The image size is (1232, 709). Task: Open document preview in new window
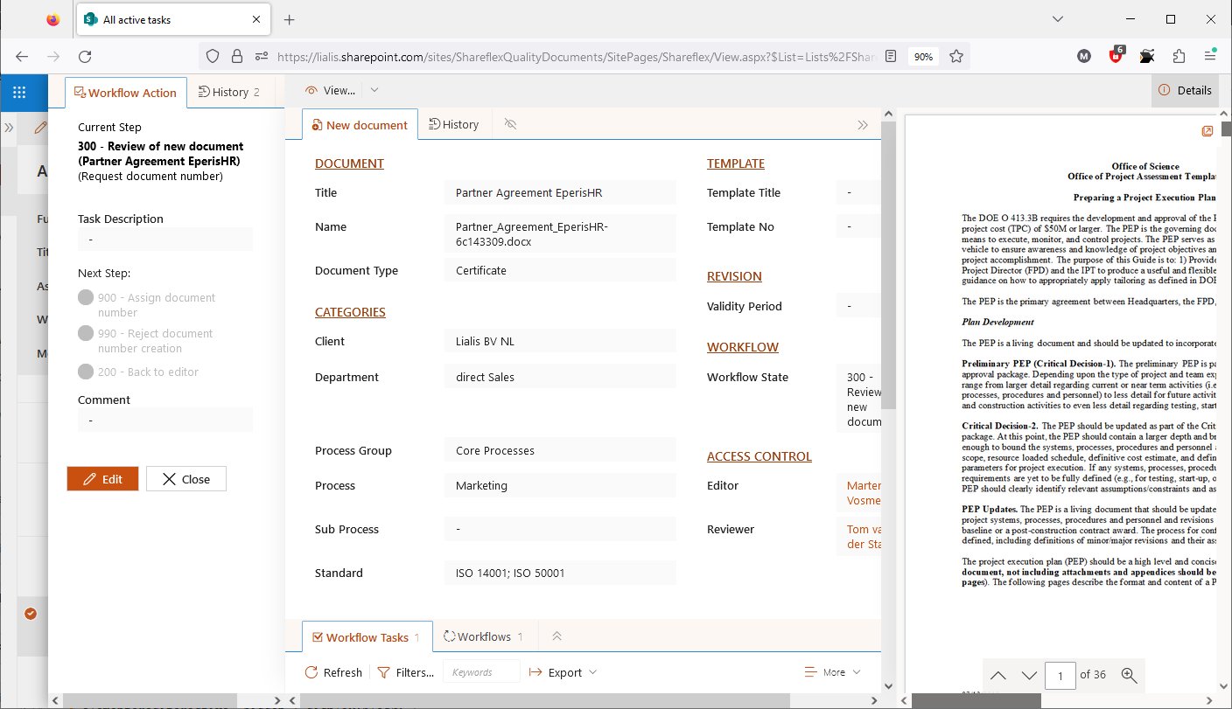click(1207, 131)
